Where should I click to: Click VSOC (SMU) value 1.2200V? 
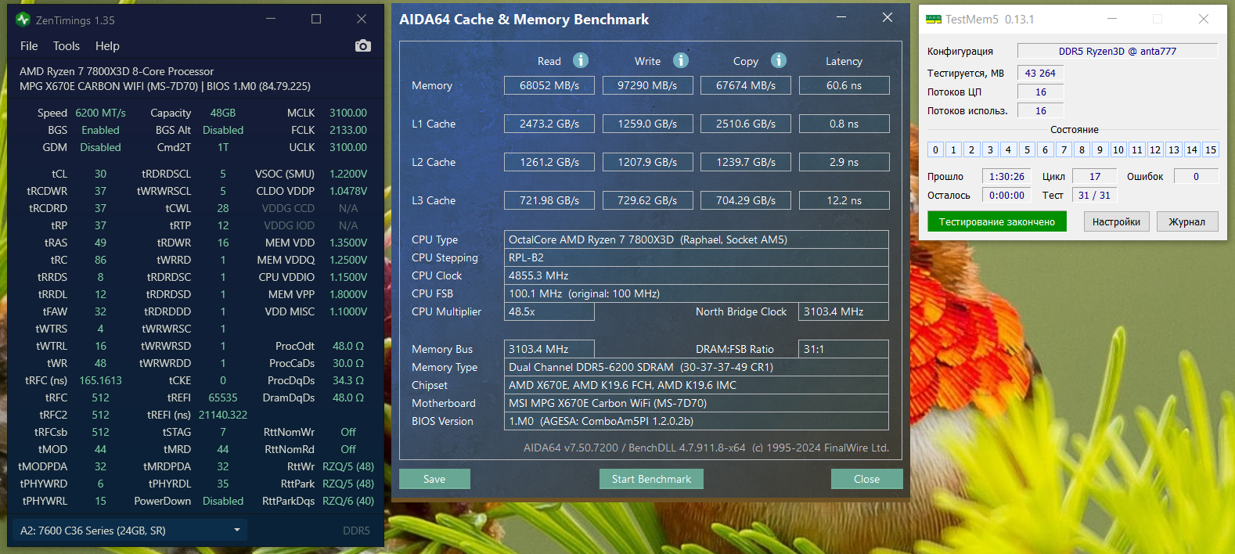(x=348, y=174)
